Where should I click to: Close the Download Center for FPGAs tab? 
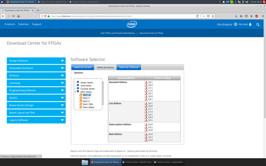pyautogui.click(x=33, y=10)
